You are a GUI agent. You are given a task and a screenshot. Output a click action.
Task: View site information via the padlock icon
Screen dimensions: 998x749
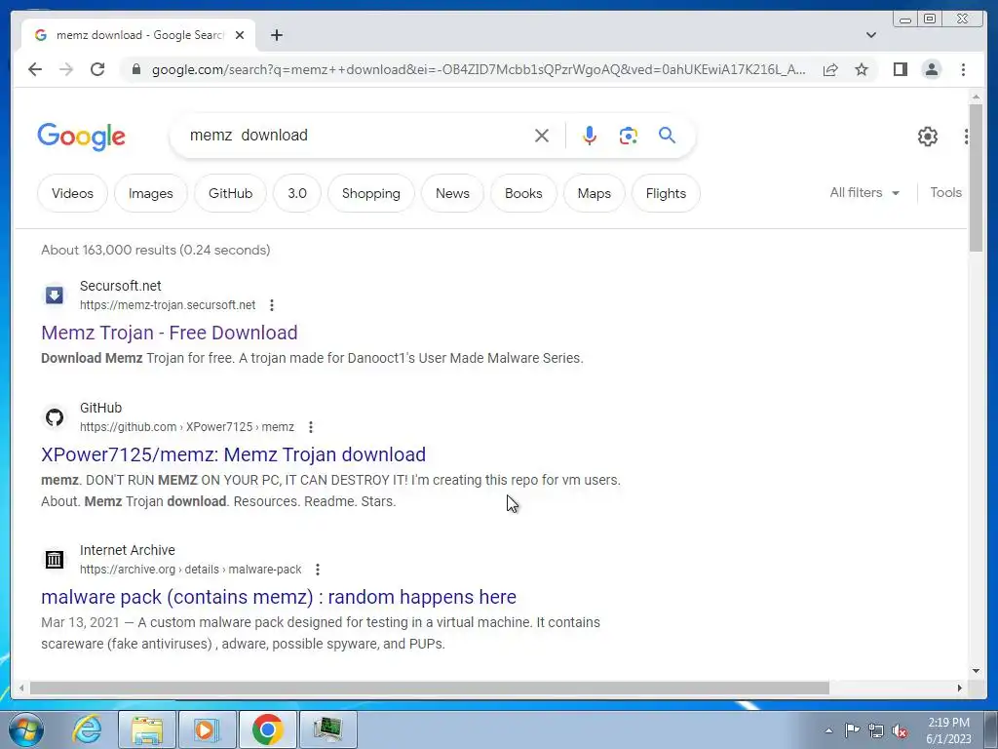pos(135,69)
